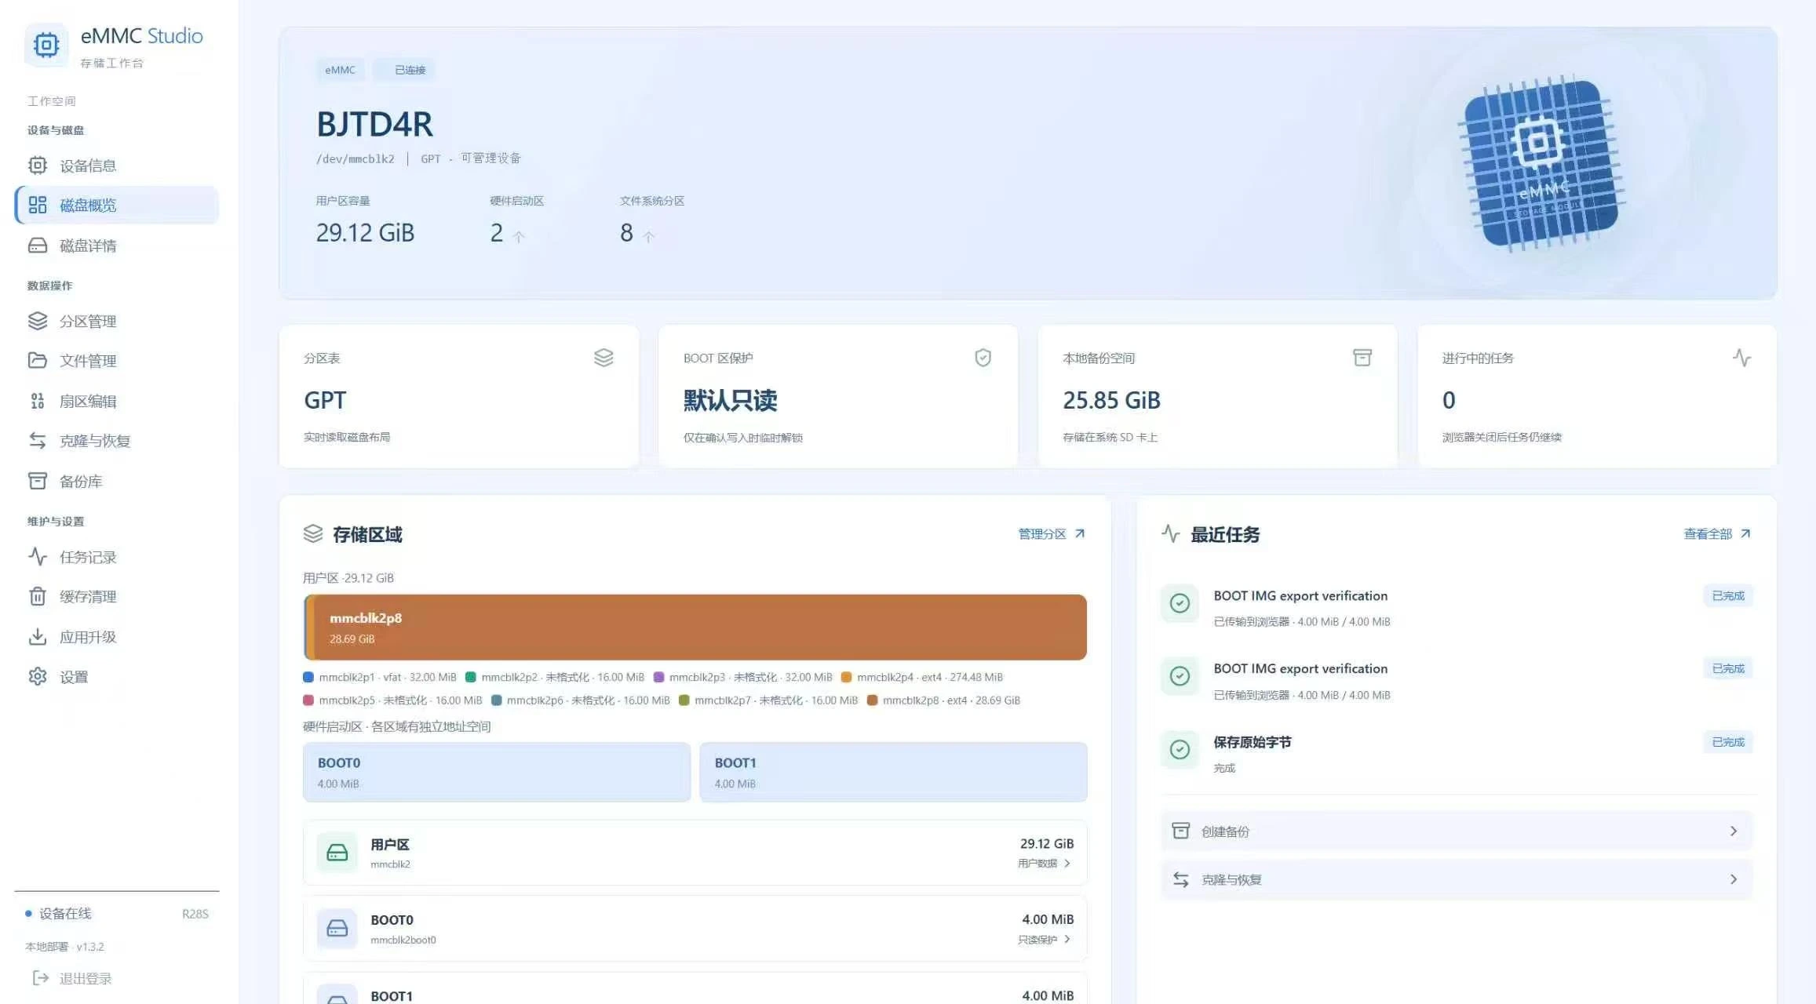The image size is (1816, 1004).
Task: Open the 查看全部 tasks link
Action: point(1717,533)
